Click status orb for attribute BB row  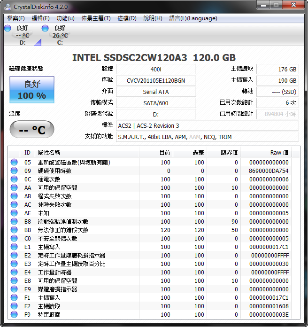click(14, 230)
